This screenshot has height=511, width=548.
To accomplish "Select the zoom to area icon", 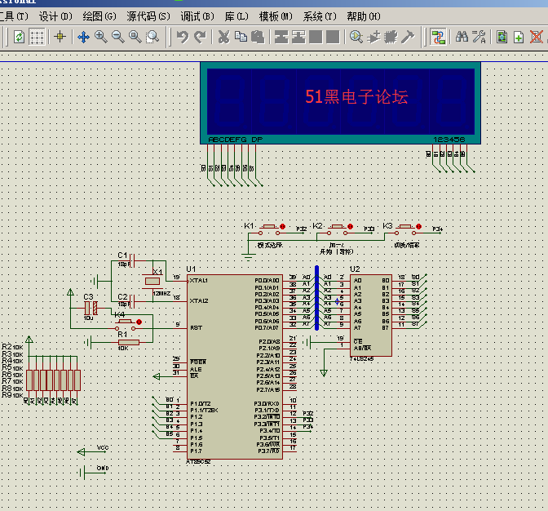I will (x=152, y=37).
